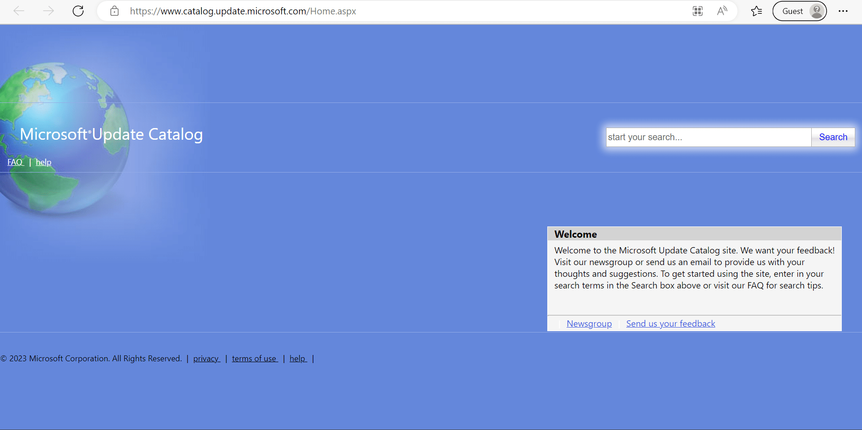The width and height of the screenshot is (862, 430).
Task: Reload the page with Refresh icon
Action: (x=78, y=11)
